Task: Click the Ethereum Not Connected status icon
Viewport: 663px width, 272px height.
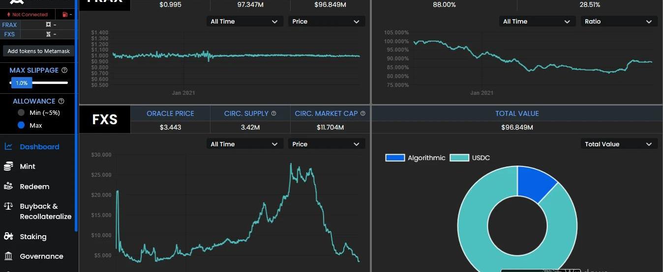Action: tap(8, 15)
